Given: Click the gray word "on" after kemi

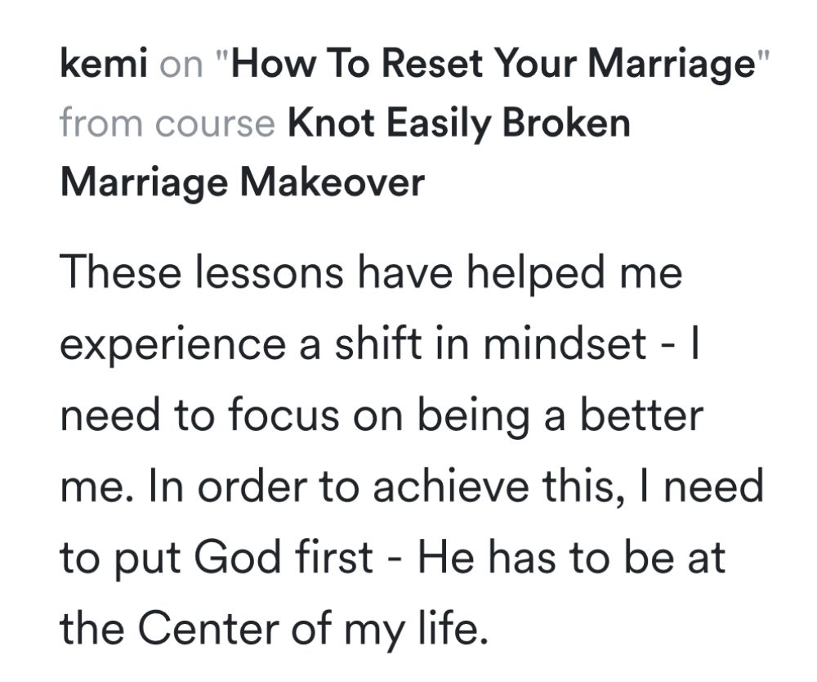Looking at the screenshot, I should 181,65.
